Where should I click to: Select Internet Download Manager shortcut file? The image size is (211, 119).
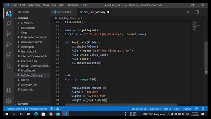pyautogui.click(x=35, y=56)
